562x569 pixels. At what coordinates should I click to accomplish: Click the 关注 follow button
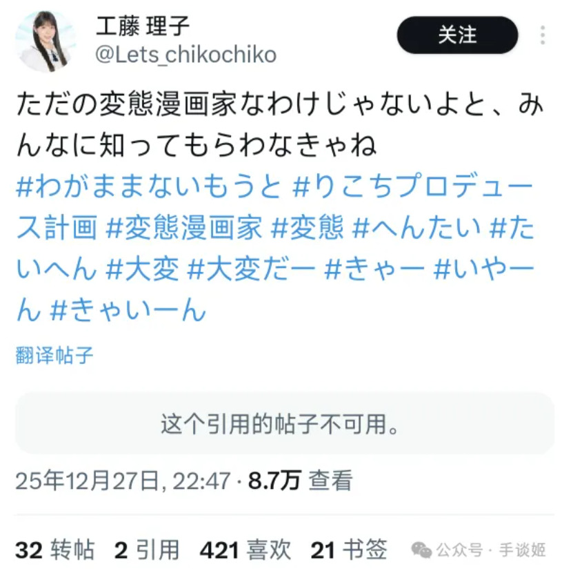[457, 35]
